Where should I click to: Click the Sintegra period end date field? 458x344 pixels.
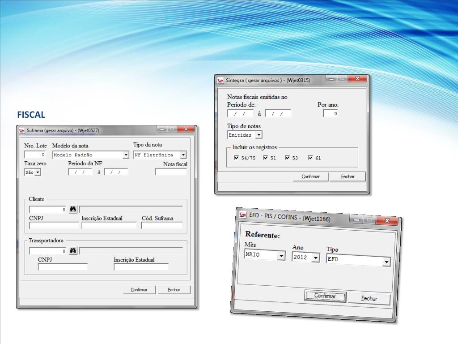click(278, 113)
